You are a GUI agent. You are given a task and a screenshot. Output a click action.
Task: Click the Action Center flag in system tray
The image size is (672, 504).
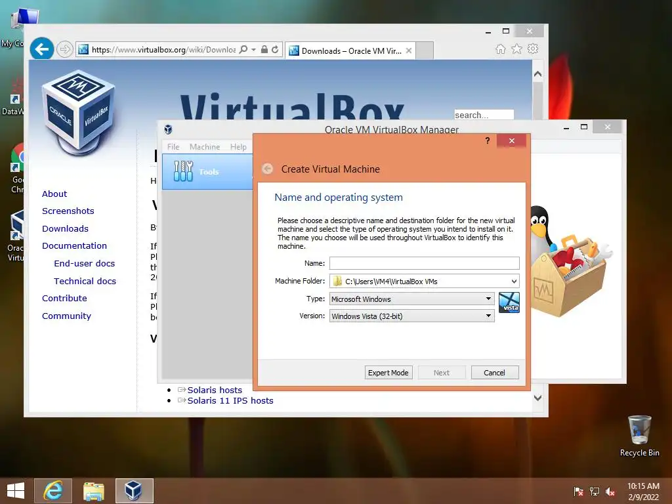click(x=578, y=491)
